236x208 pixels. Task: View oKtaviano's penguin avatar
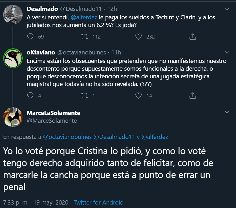click(13, 58)
